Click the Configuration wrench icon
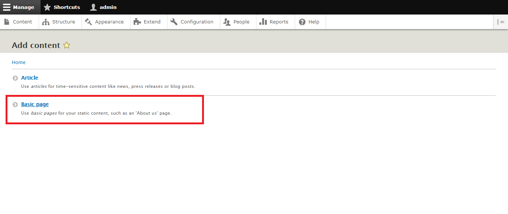 tap(174, 22)
